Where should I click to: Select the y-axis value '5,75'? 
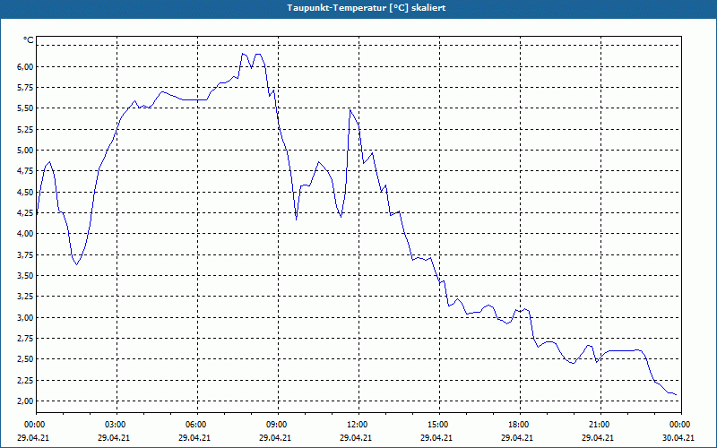pos(26,87)
